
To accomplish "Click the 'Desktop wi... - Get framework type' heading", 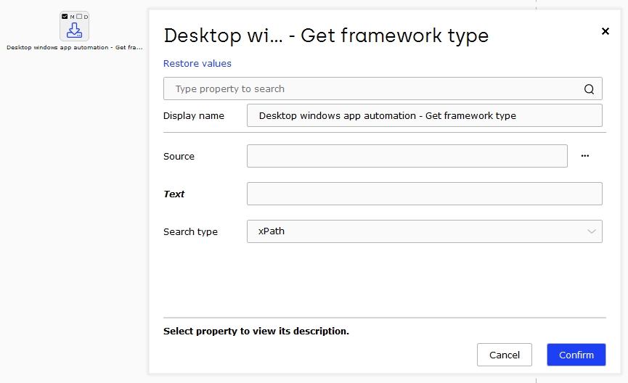I will point(326,36).
